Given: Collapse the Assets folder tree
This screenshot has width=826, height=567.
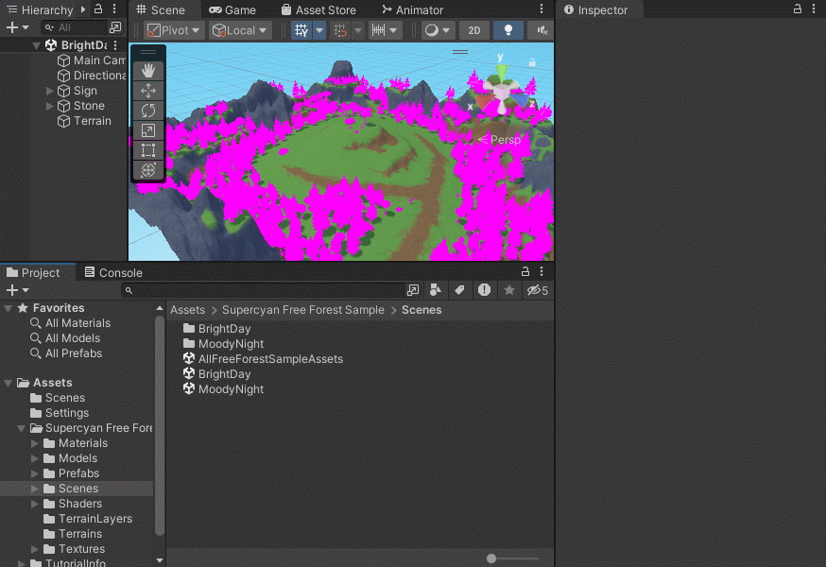Looking at the screenshot, I should click(x=9, y=383).
